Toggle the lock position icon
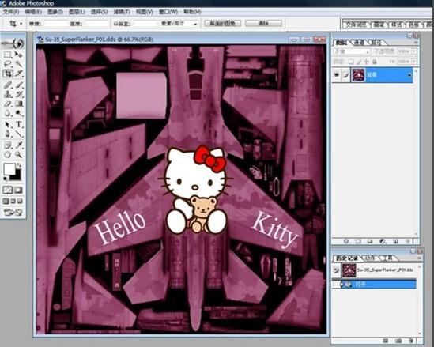The image size is (434, 347). coord(367,62)
